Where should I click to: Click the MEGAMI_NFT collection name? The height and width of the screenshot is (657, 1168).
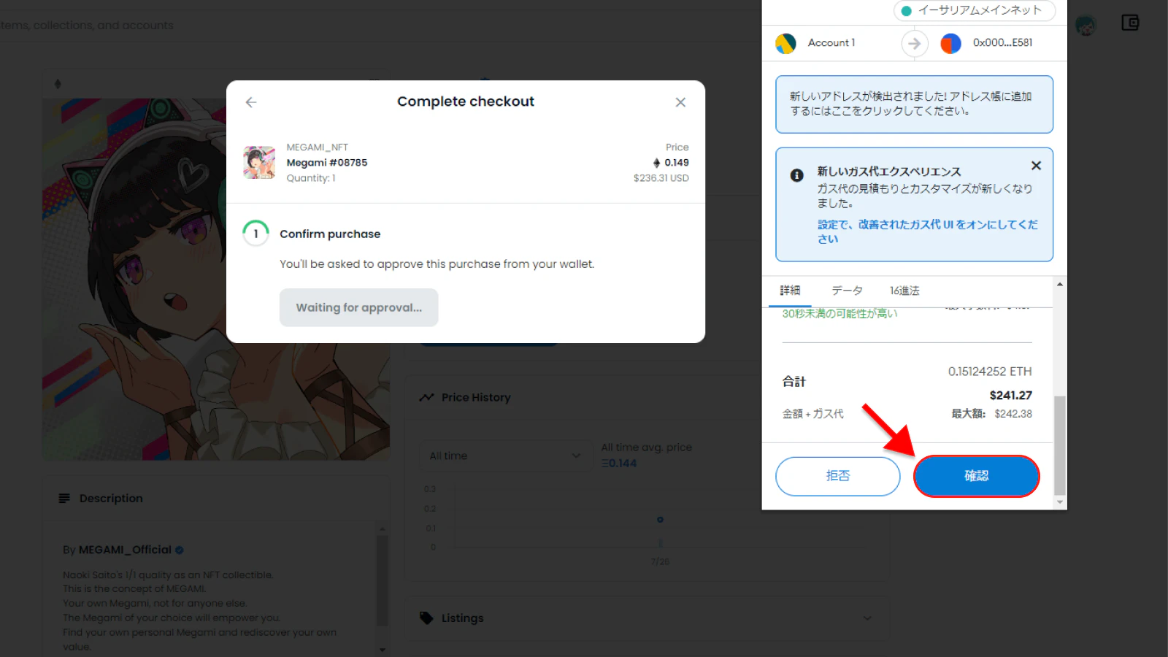317,147
